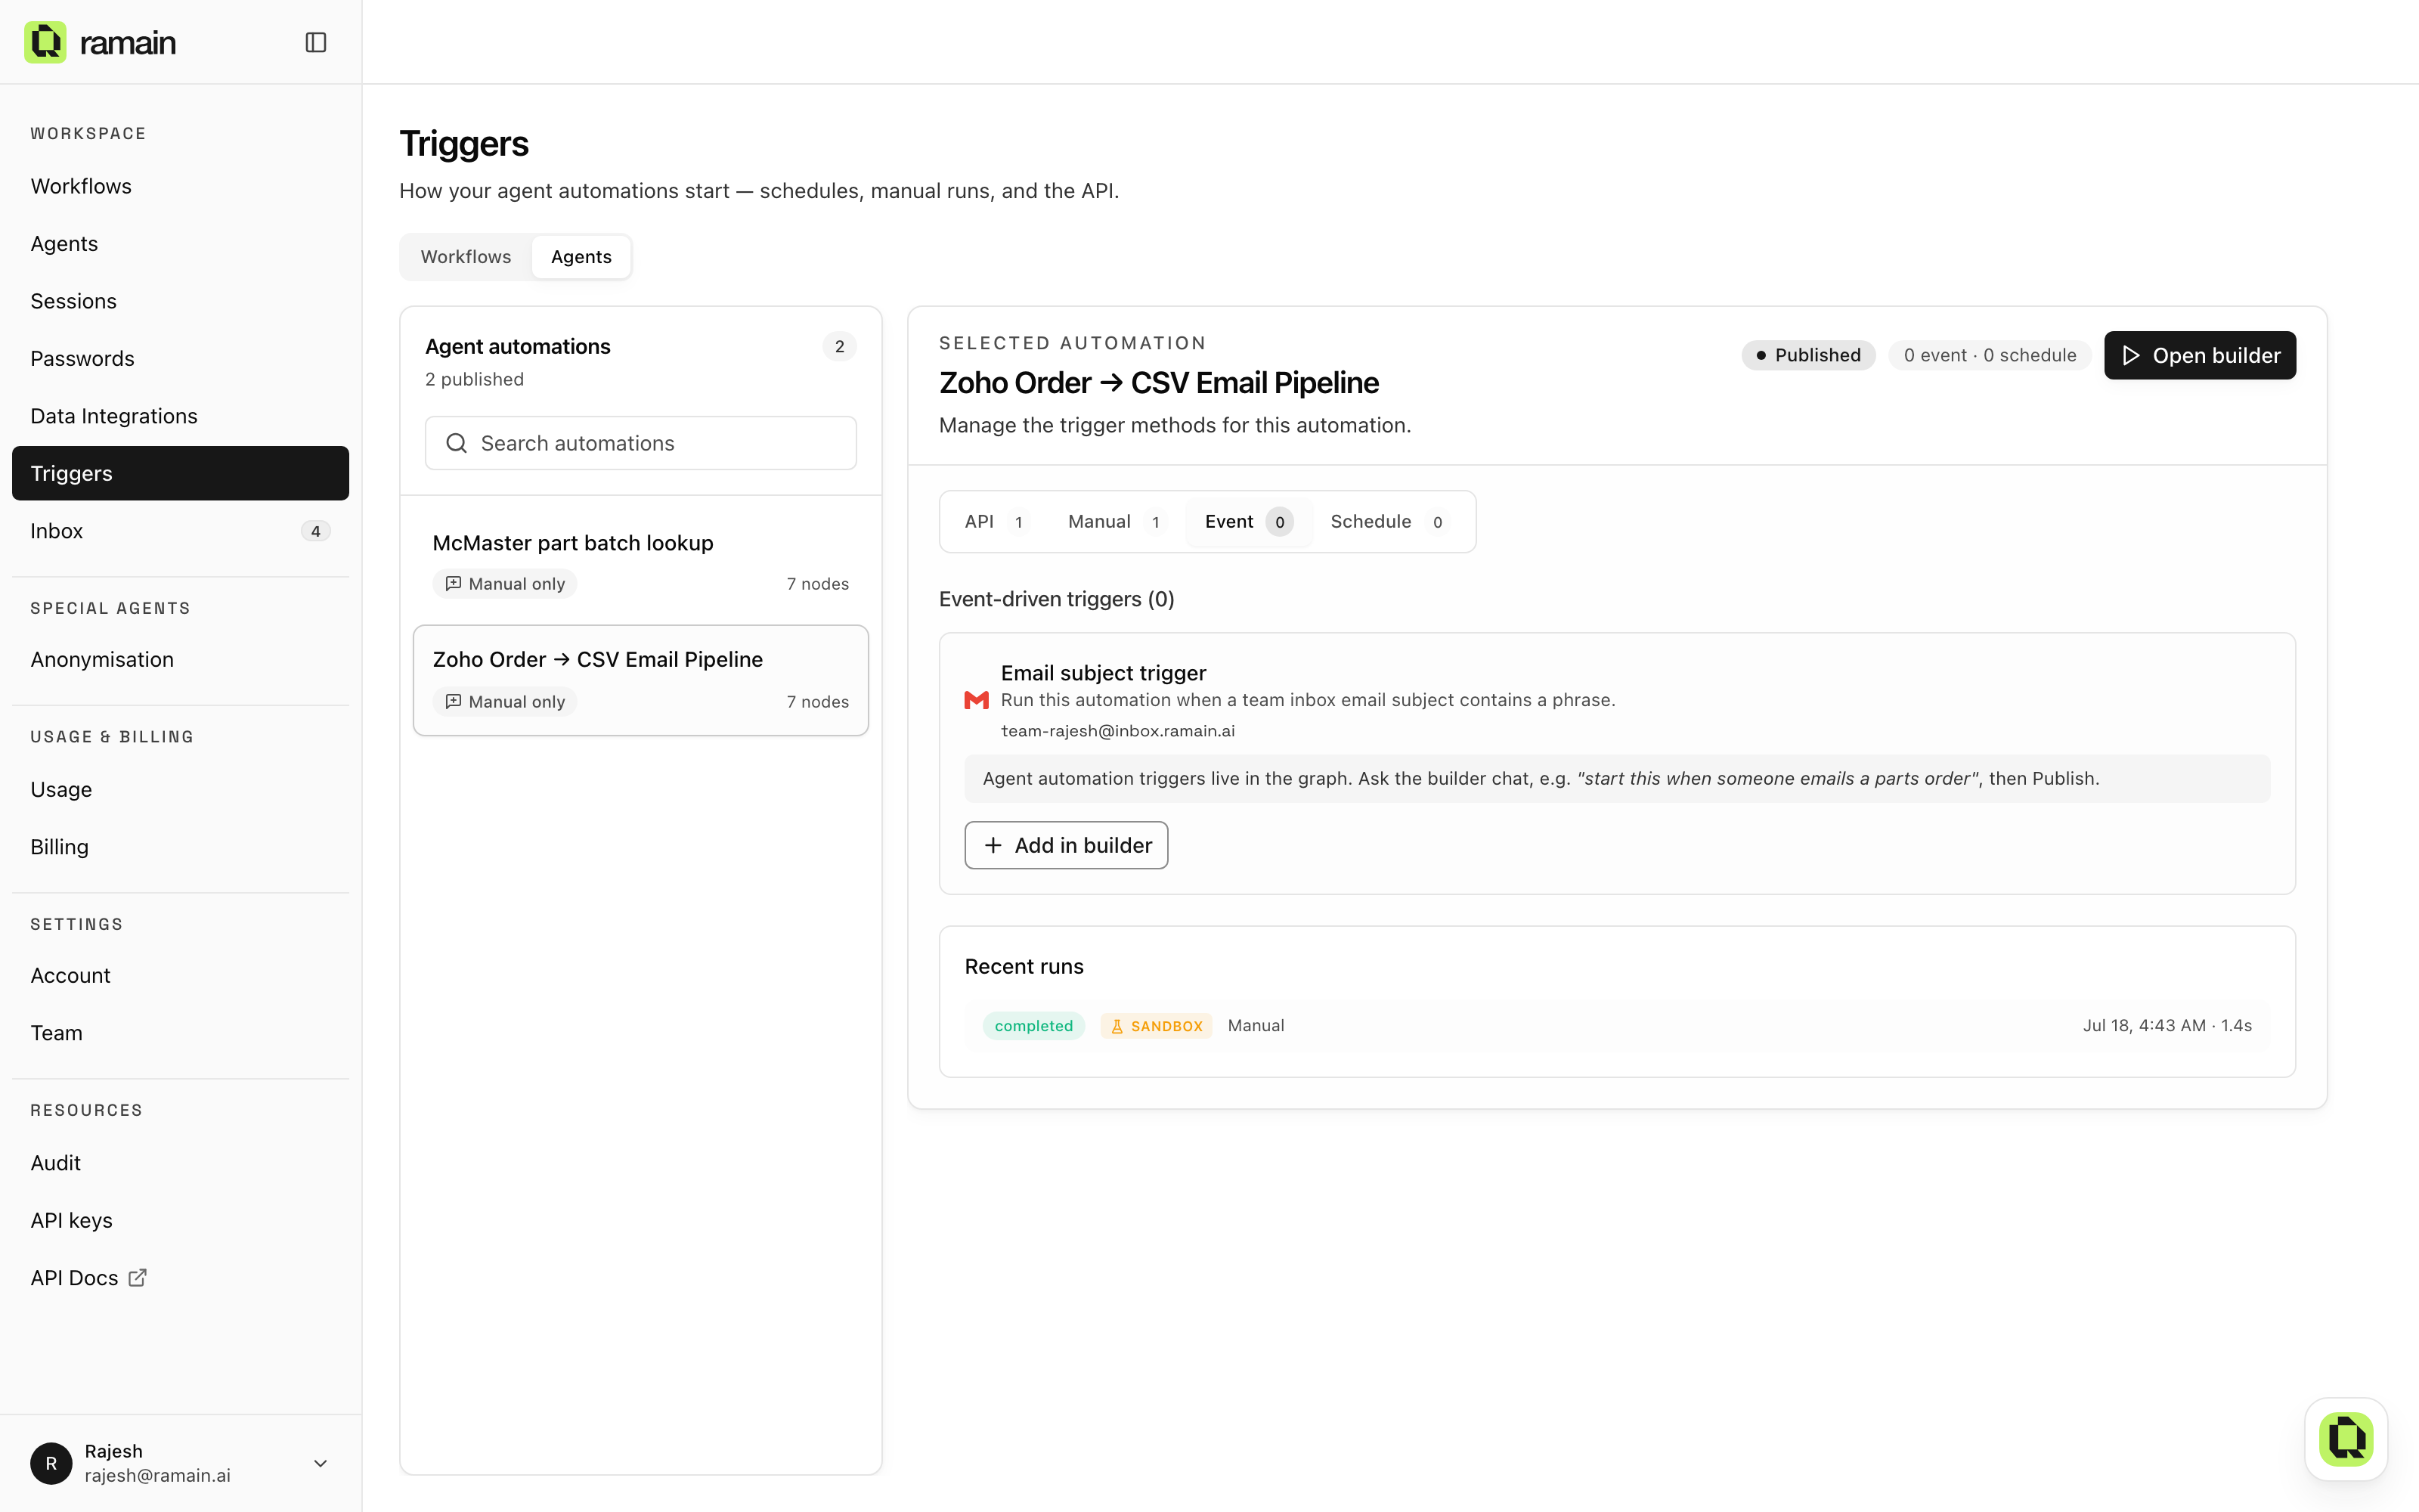
Task: Open API Docs link
Action: pyautogui.click(x=180, y=1277)
